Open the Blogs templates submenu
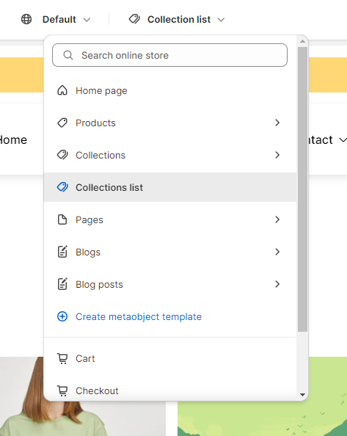The width and height of the screenshot is (347, 436). [169, 252]
